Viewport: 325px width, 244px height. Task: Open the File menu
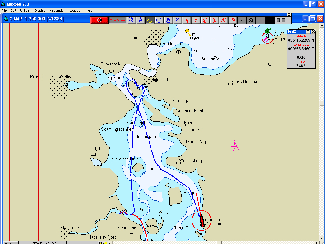click(x=4, y=10)
